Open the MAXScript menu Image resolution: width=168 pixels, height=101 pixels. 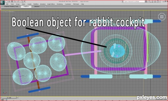click(76, 4)
